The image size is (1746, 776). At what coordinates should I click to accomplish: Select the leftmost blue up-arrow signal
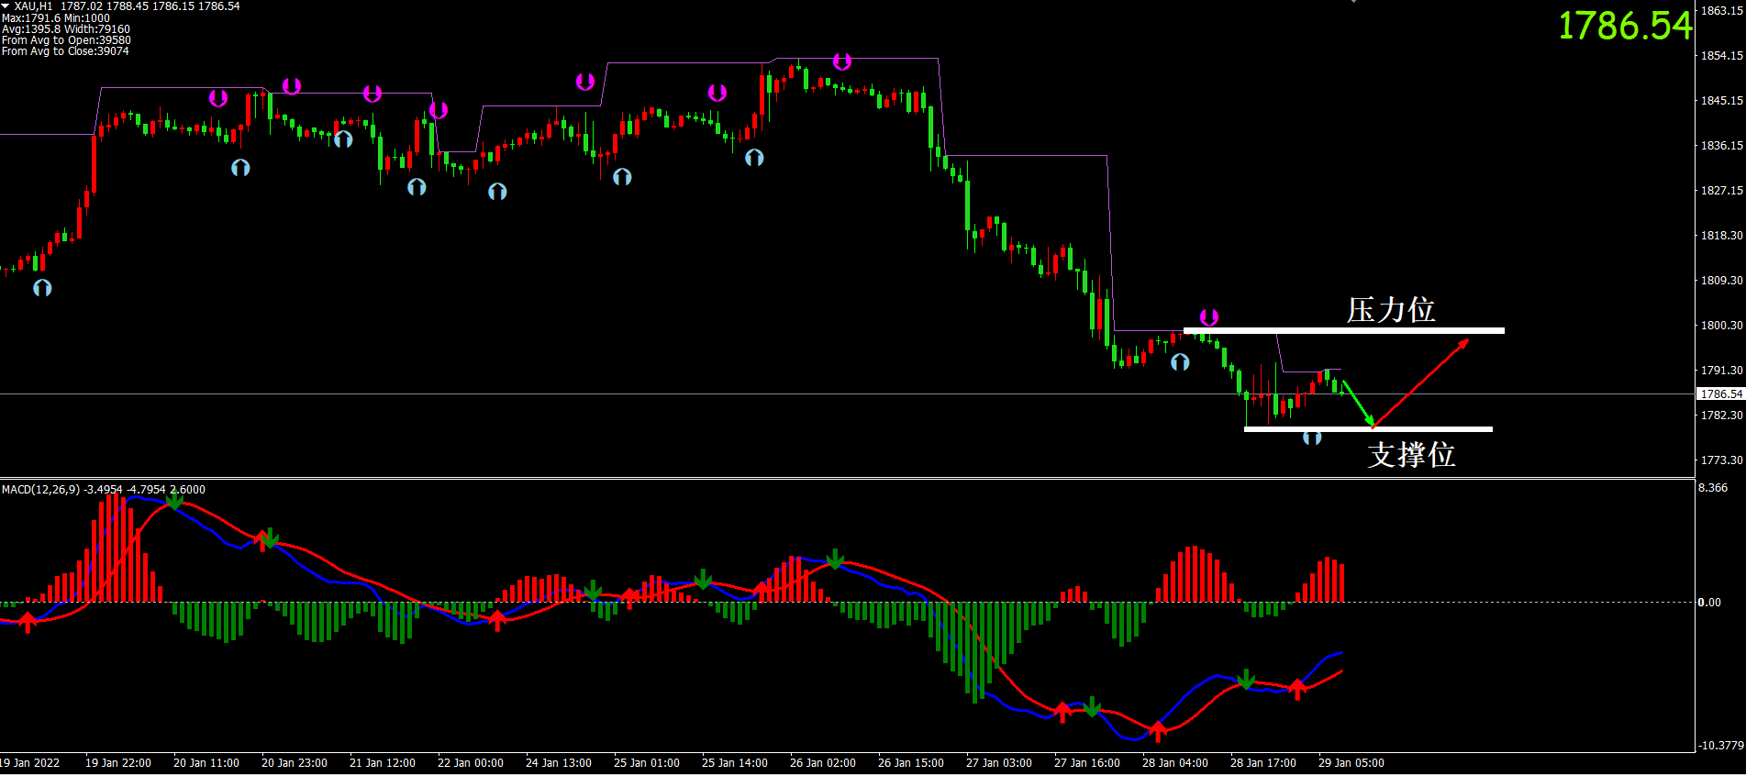[x=42, y=288]
